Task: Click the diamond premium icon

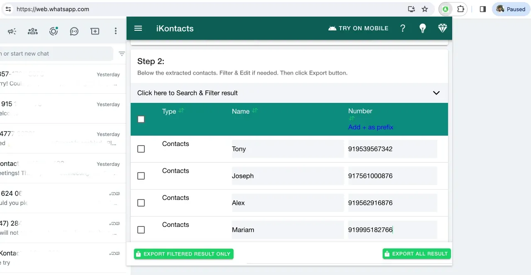Action: coord(443,28)
